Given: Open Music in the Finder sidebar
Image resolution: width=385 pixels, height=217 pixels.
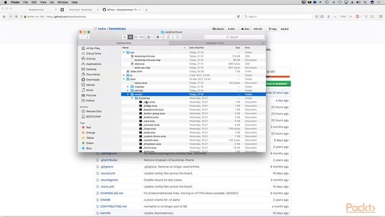Looking at the screenshot, I should point(90,90).
